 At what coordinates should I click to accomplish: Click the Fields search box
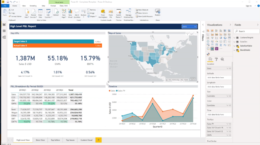(247, 32)
